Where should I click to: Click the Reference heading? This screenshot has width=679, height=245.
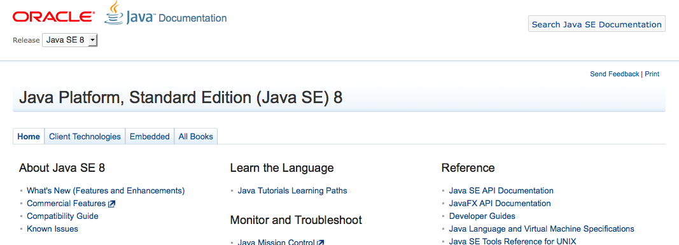click(x=468, y=168)
